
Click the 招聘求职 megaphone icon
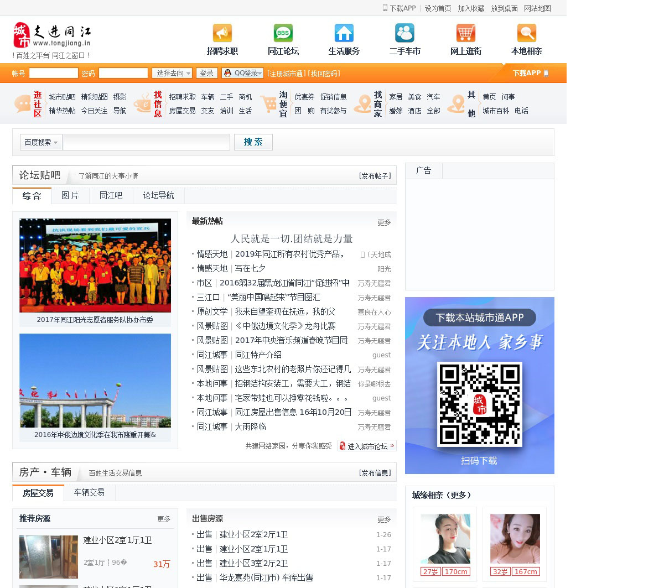(222, 33)
